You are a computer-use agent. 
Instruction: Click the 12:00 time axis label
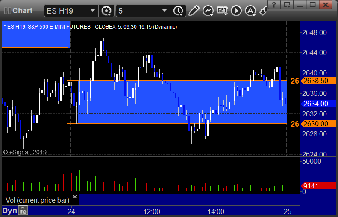[152, 211]
